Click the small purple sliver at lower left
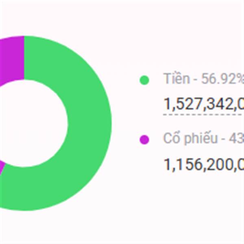 pos(2,168)
